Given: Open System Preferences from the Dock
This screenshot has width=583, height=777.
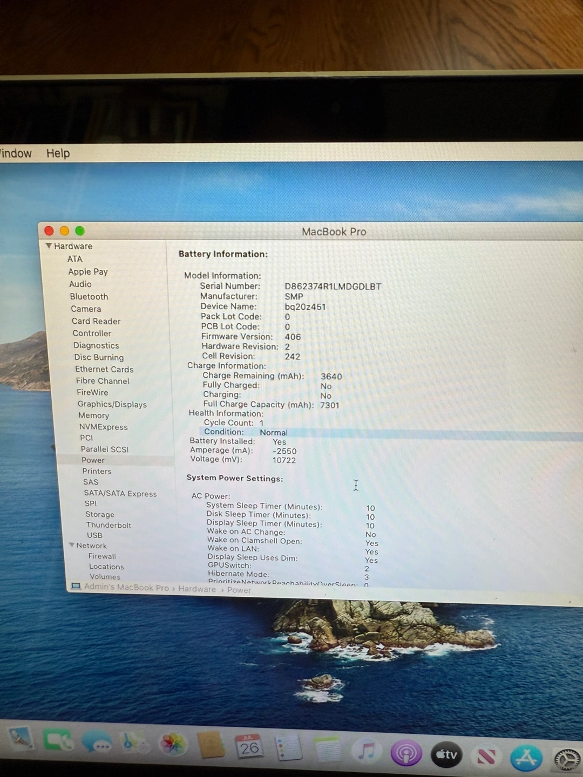Looking at the screenshot, I should pyautogui.click(x=567, y=760).
